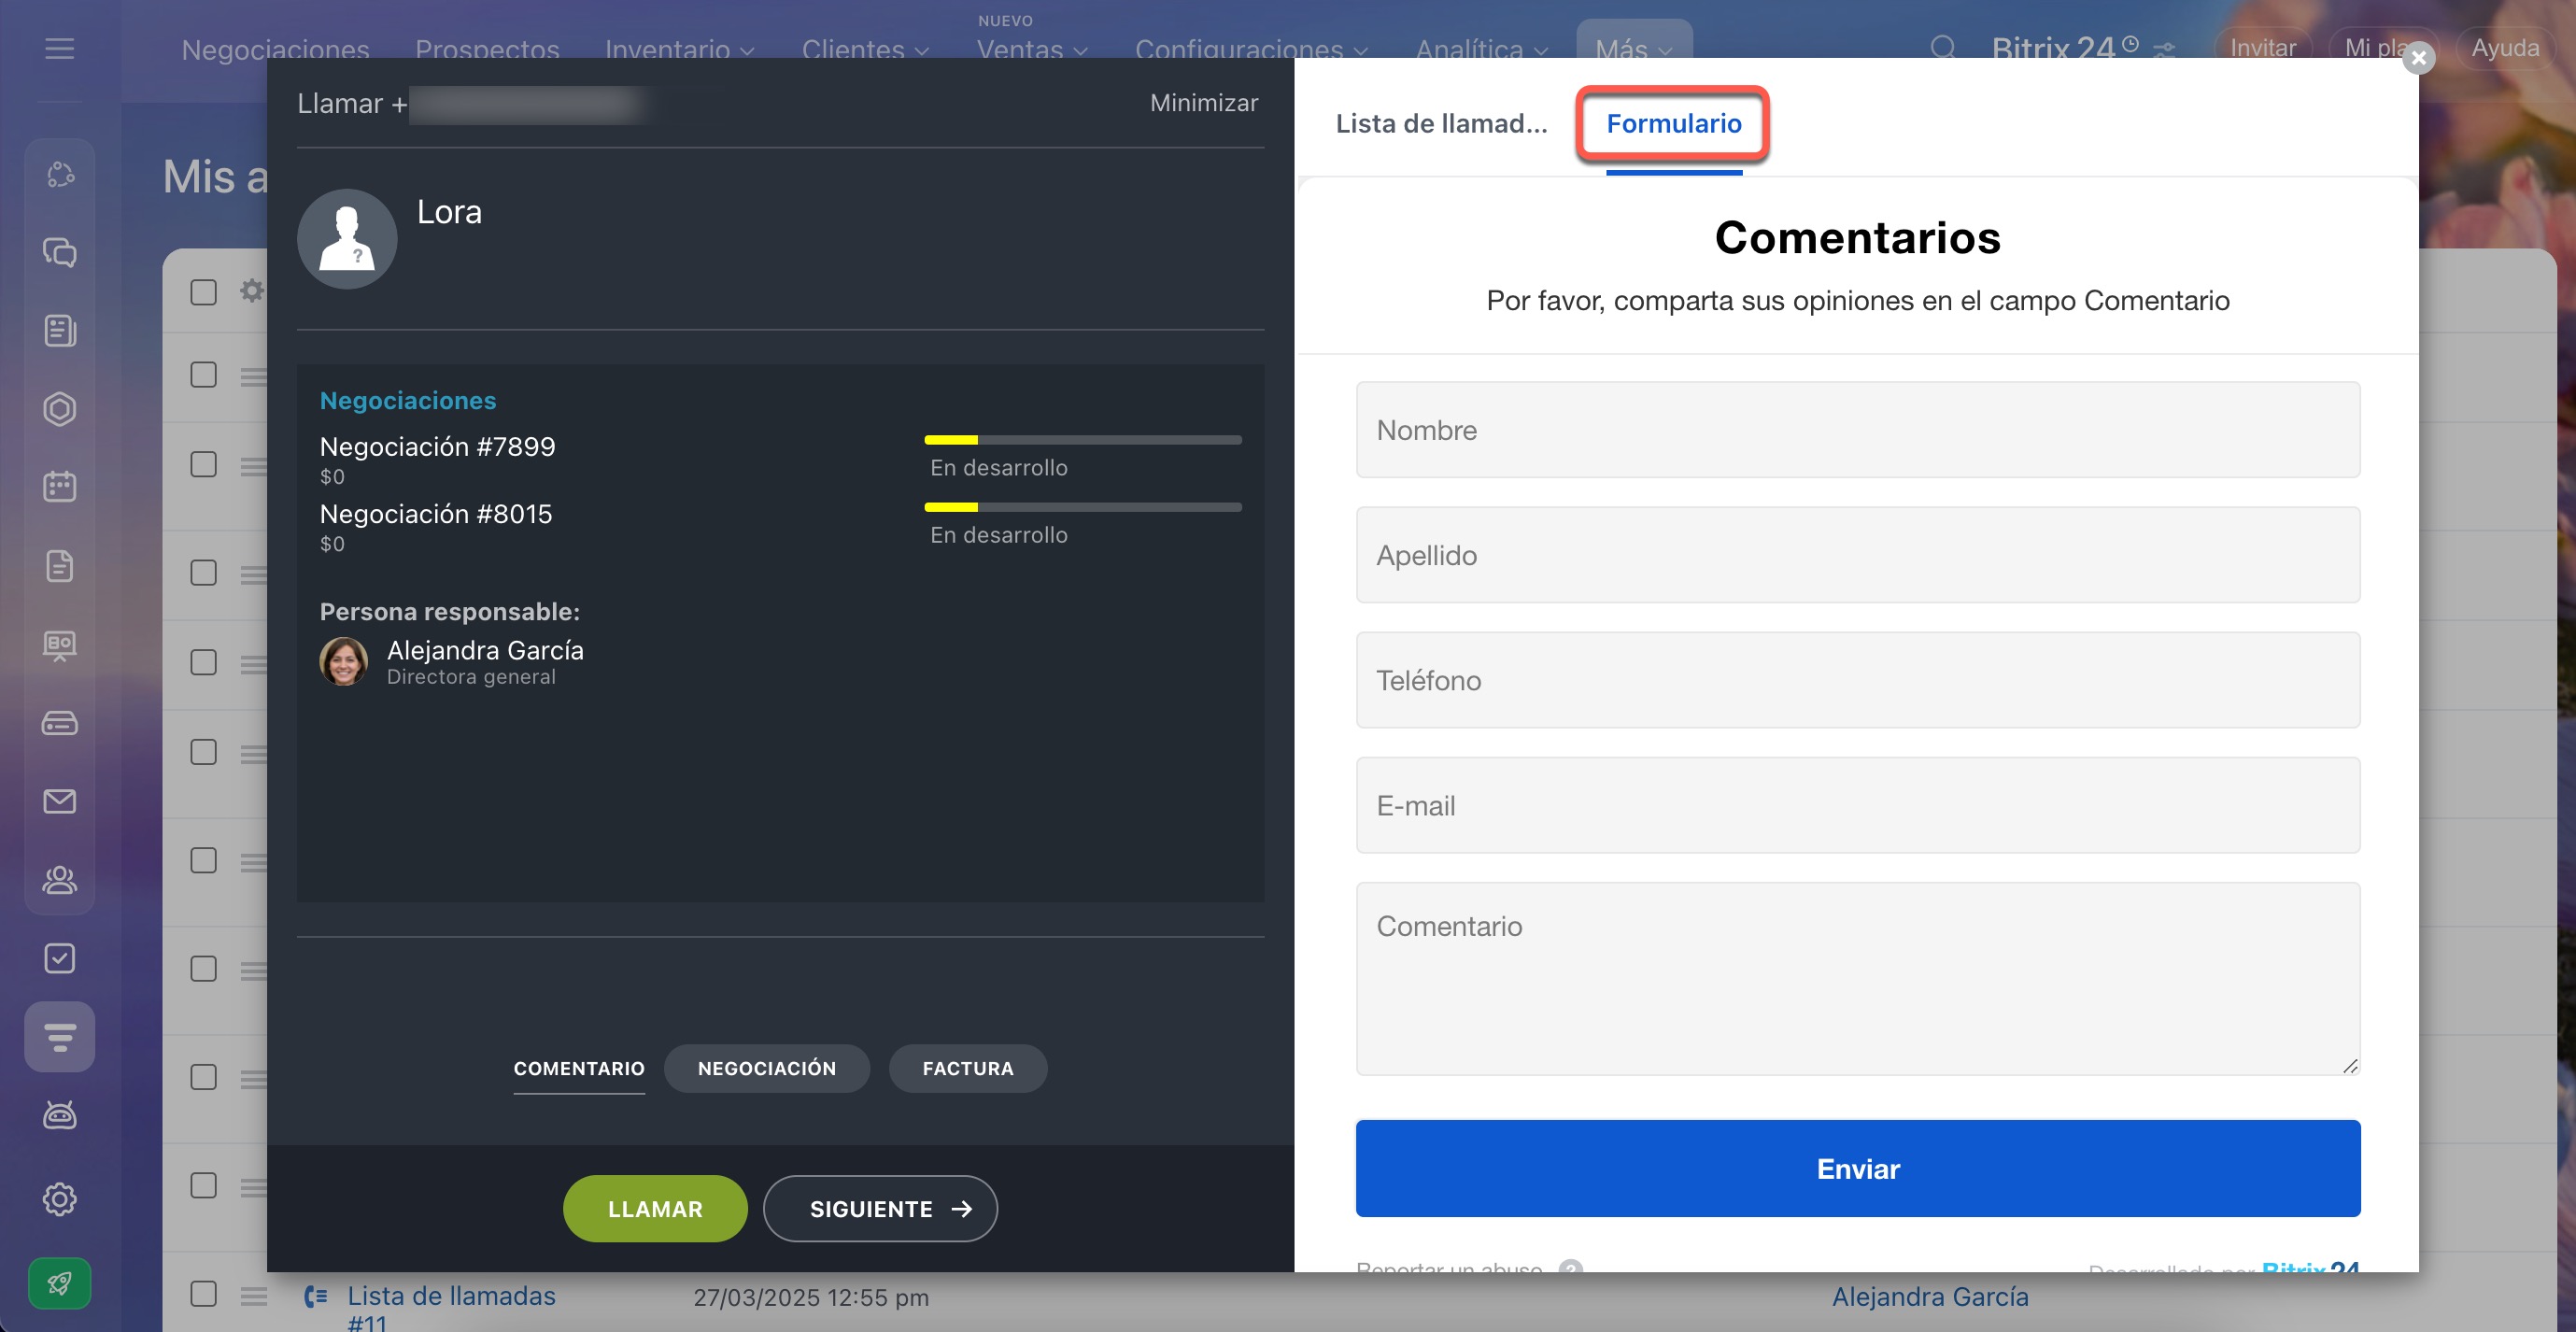The height and width of the screenshot is (1332, 2576).
Task: Open list settings gear icon
Action: (252, 291)
